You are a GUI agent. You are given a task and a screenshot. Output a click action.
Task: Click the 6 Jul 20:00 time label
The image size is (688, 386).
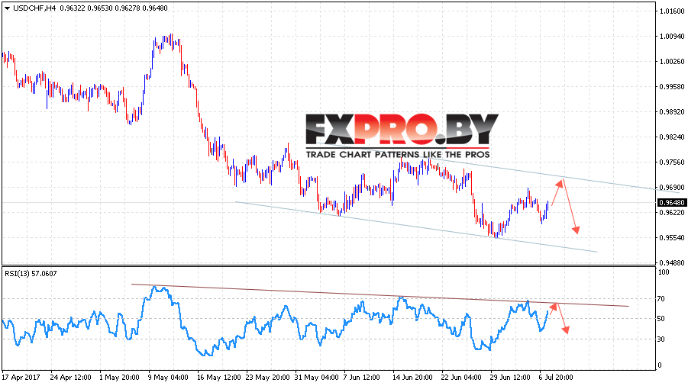(x=556, y=378)
